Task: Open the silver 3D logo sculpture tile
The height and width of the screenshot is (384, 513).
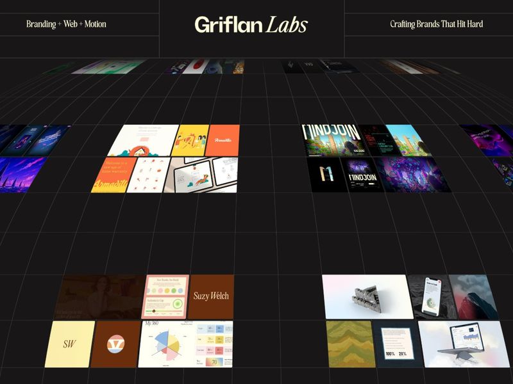Action: pos(367,297)
